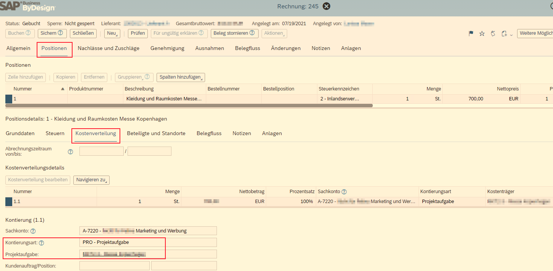Switch to the Grunddaten sub-tab

coord(20,133)
